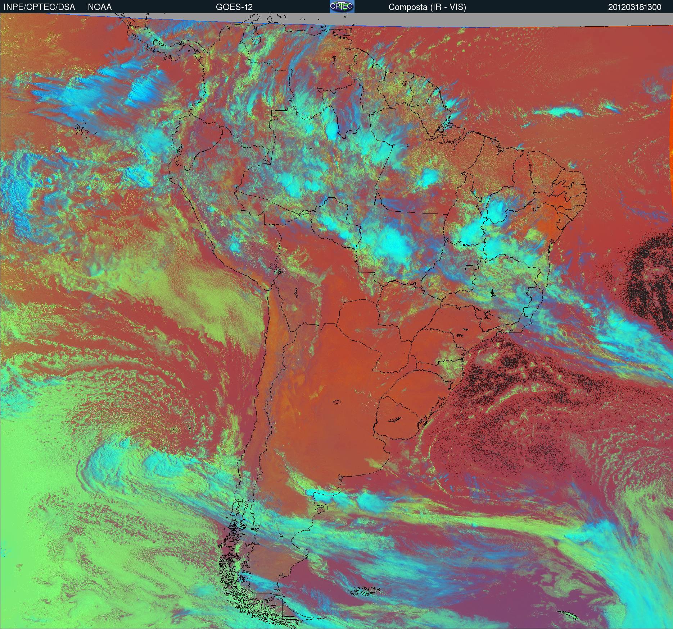
Task: Click the CPTEC logo in header
Action: (x=342, y=6)
